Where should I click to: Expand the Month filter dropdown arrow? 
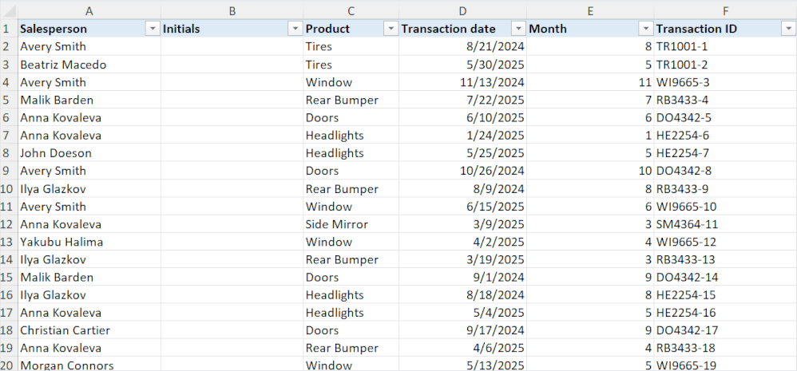(x=645, y=29)
